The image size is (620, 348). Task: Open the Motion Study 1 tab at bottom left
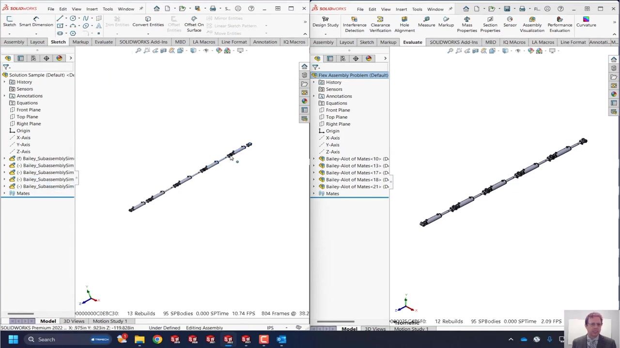click(110, 321)
